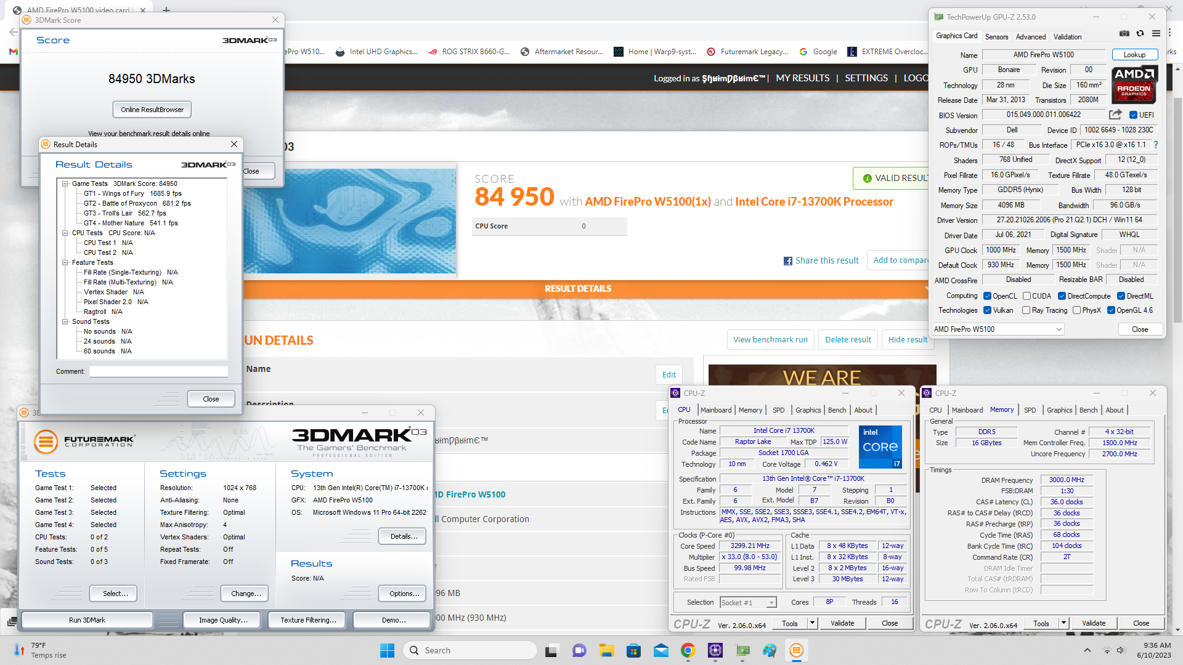Screen dimensions: 1183x665
Task: Click the Online ResultBrowser button
Action: pyautogui.click(x=152, y=110)
